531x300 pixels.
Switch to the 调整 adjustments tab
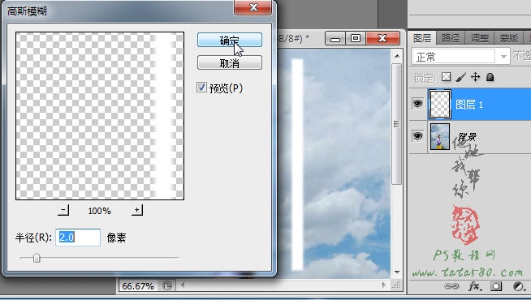[480, 38]
